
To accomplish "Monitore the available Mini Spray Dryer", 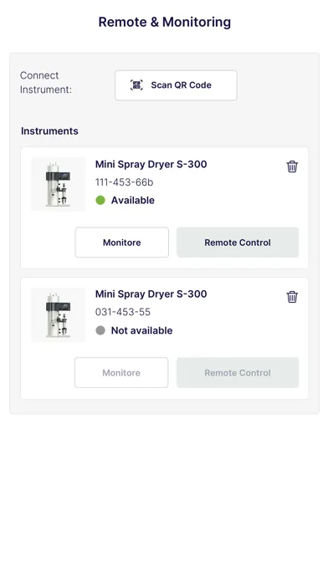I will coord(122,242).
